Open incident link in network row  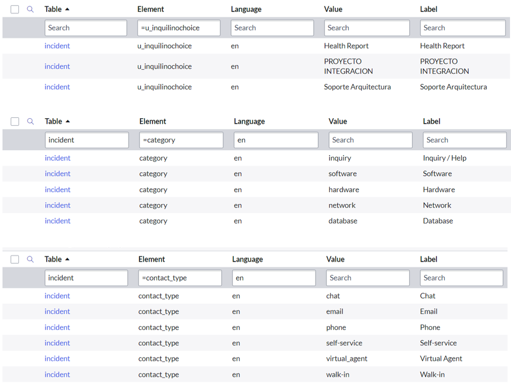pyautogui.click(x=57, y=205)
